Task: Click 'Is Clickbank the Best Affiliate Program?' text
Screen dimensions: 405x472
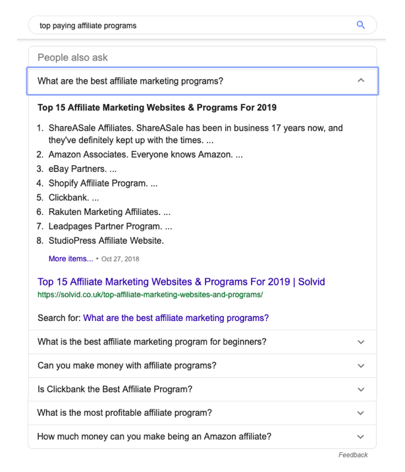Action: point(115,389)
